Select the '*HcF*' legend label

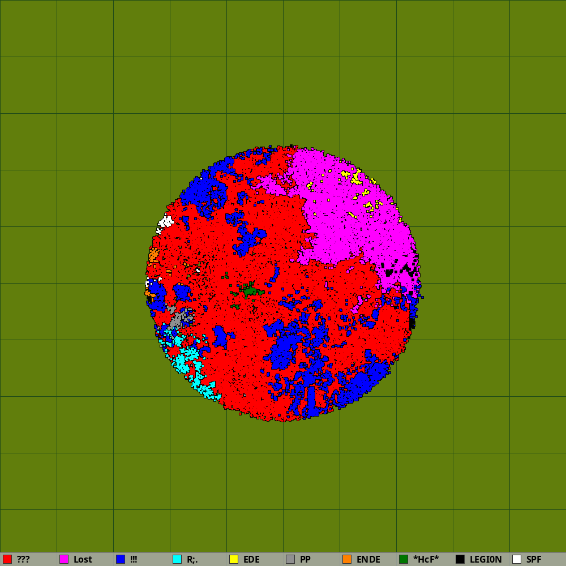[x=426, y=559]
